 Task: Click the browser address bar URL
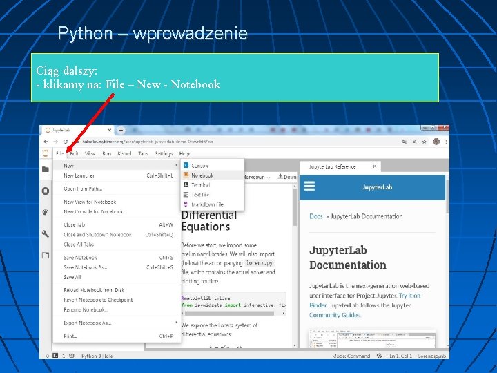pos(148,142)
